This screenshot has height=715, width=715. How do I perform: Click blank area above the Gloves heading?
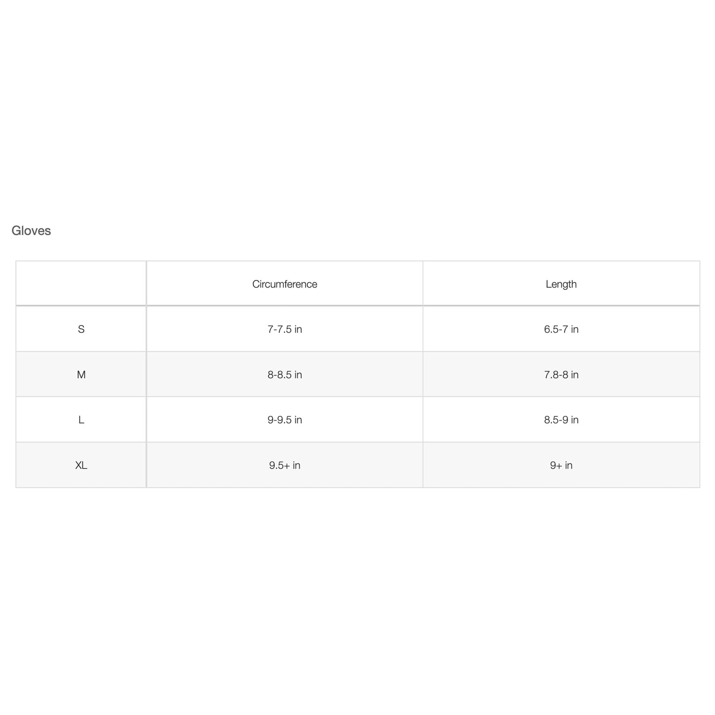(357, 111)
